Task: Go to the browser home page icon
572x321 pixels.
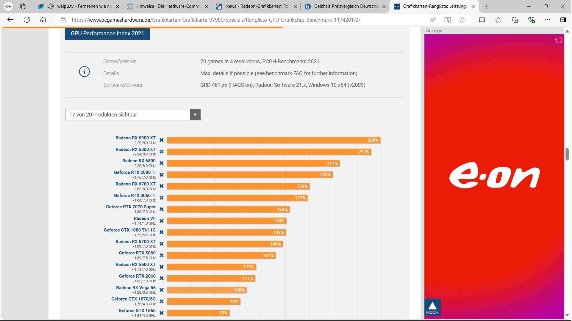Action: click(x=43, y=20)
